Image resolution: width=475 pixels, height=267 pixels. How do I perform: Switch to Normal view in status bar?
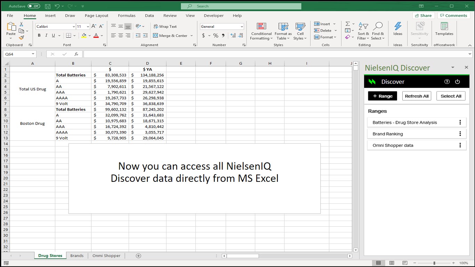point(379,263)
